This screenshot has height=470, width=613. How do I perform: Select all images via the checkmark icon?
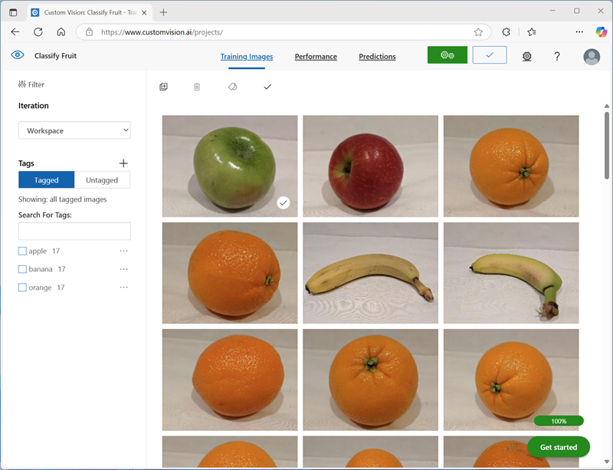(267, 87)
